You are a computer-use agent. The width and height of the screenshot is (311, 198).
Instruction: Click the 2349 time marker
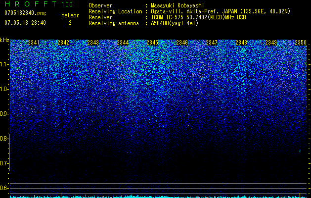tap(271, 43)
